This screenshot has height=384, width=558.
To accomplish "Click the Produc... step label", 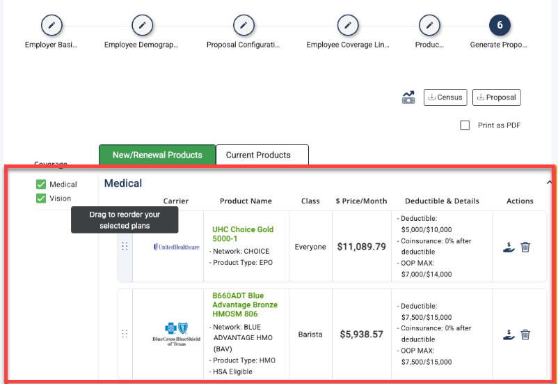I will pyautogui.click(x=429, y=45).
